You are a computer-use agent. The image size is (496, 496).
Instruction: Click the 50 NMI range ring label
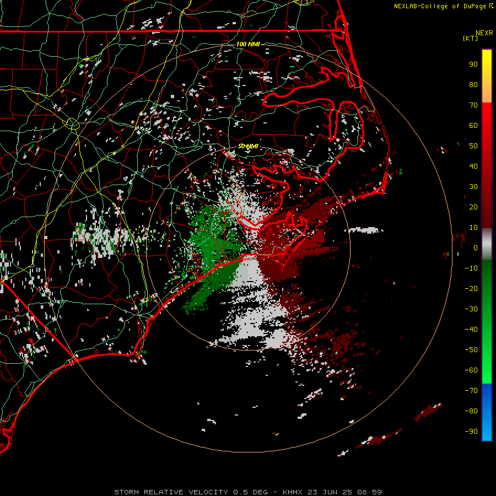[x=248, y=146]
